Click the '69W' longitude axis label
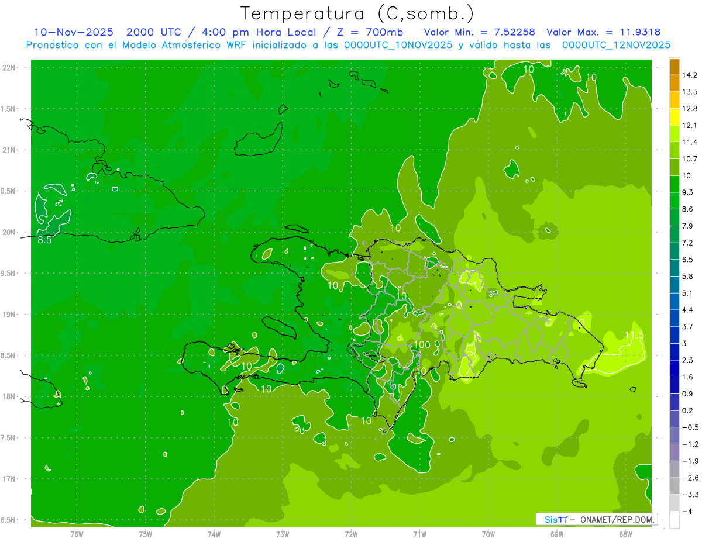702x542 pixels. (556, 534)
